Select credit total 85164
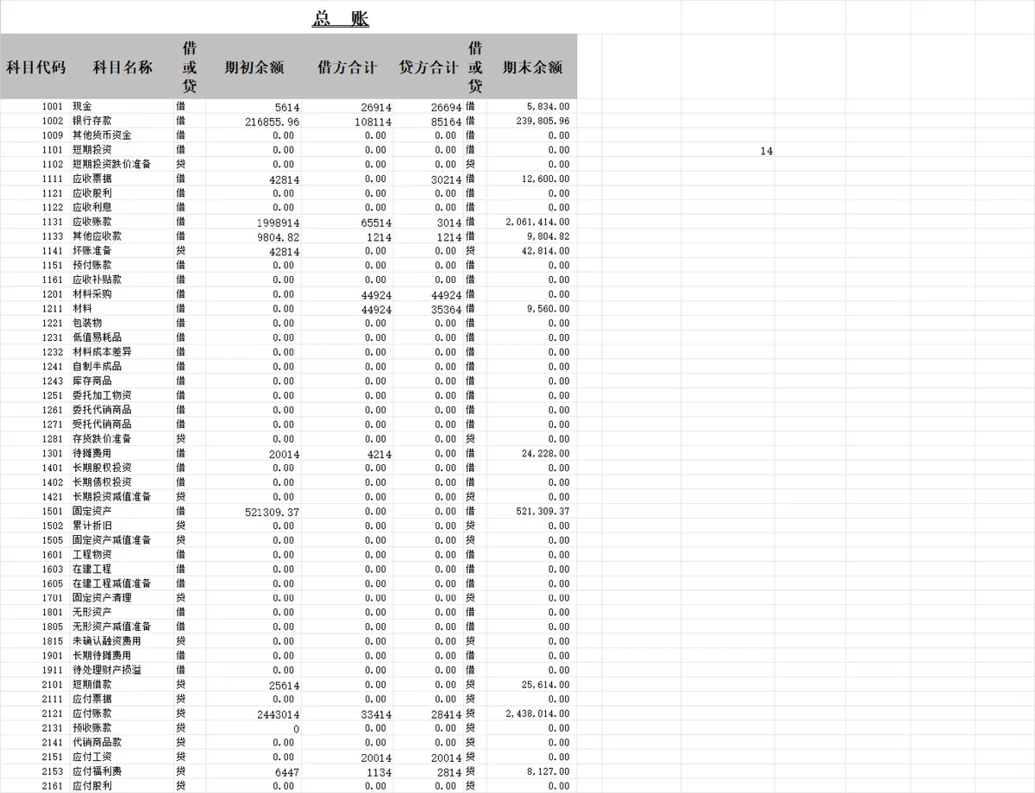 (x=446, y=122)
